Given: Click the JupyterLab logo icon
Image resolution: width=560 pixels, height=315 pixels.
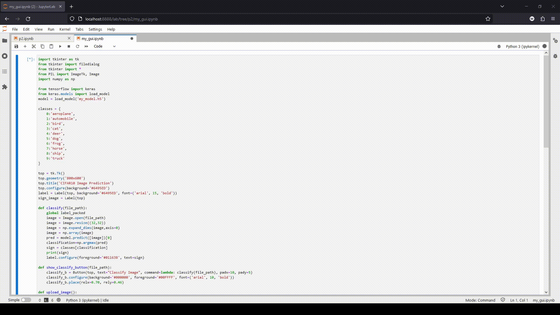Looking at the screenshot, I should click(5, 29).
